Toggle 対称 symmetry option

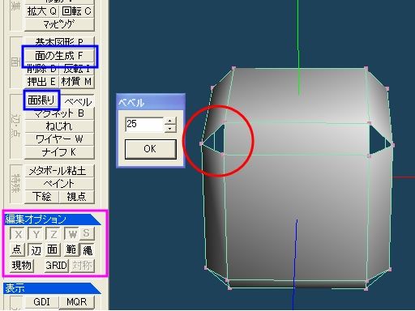point(83,266)
